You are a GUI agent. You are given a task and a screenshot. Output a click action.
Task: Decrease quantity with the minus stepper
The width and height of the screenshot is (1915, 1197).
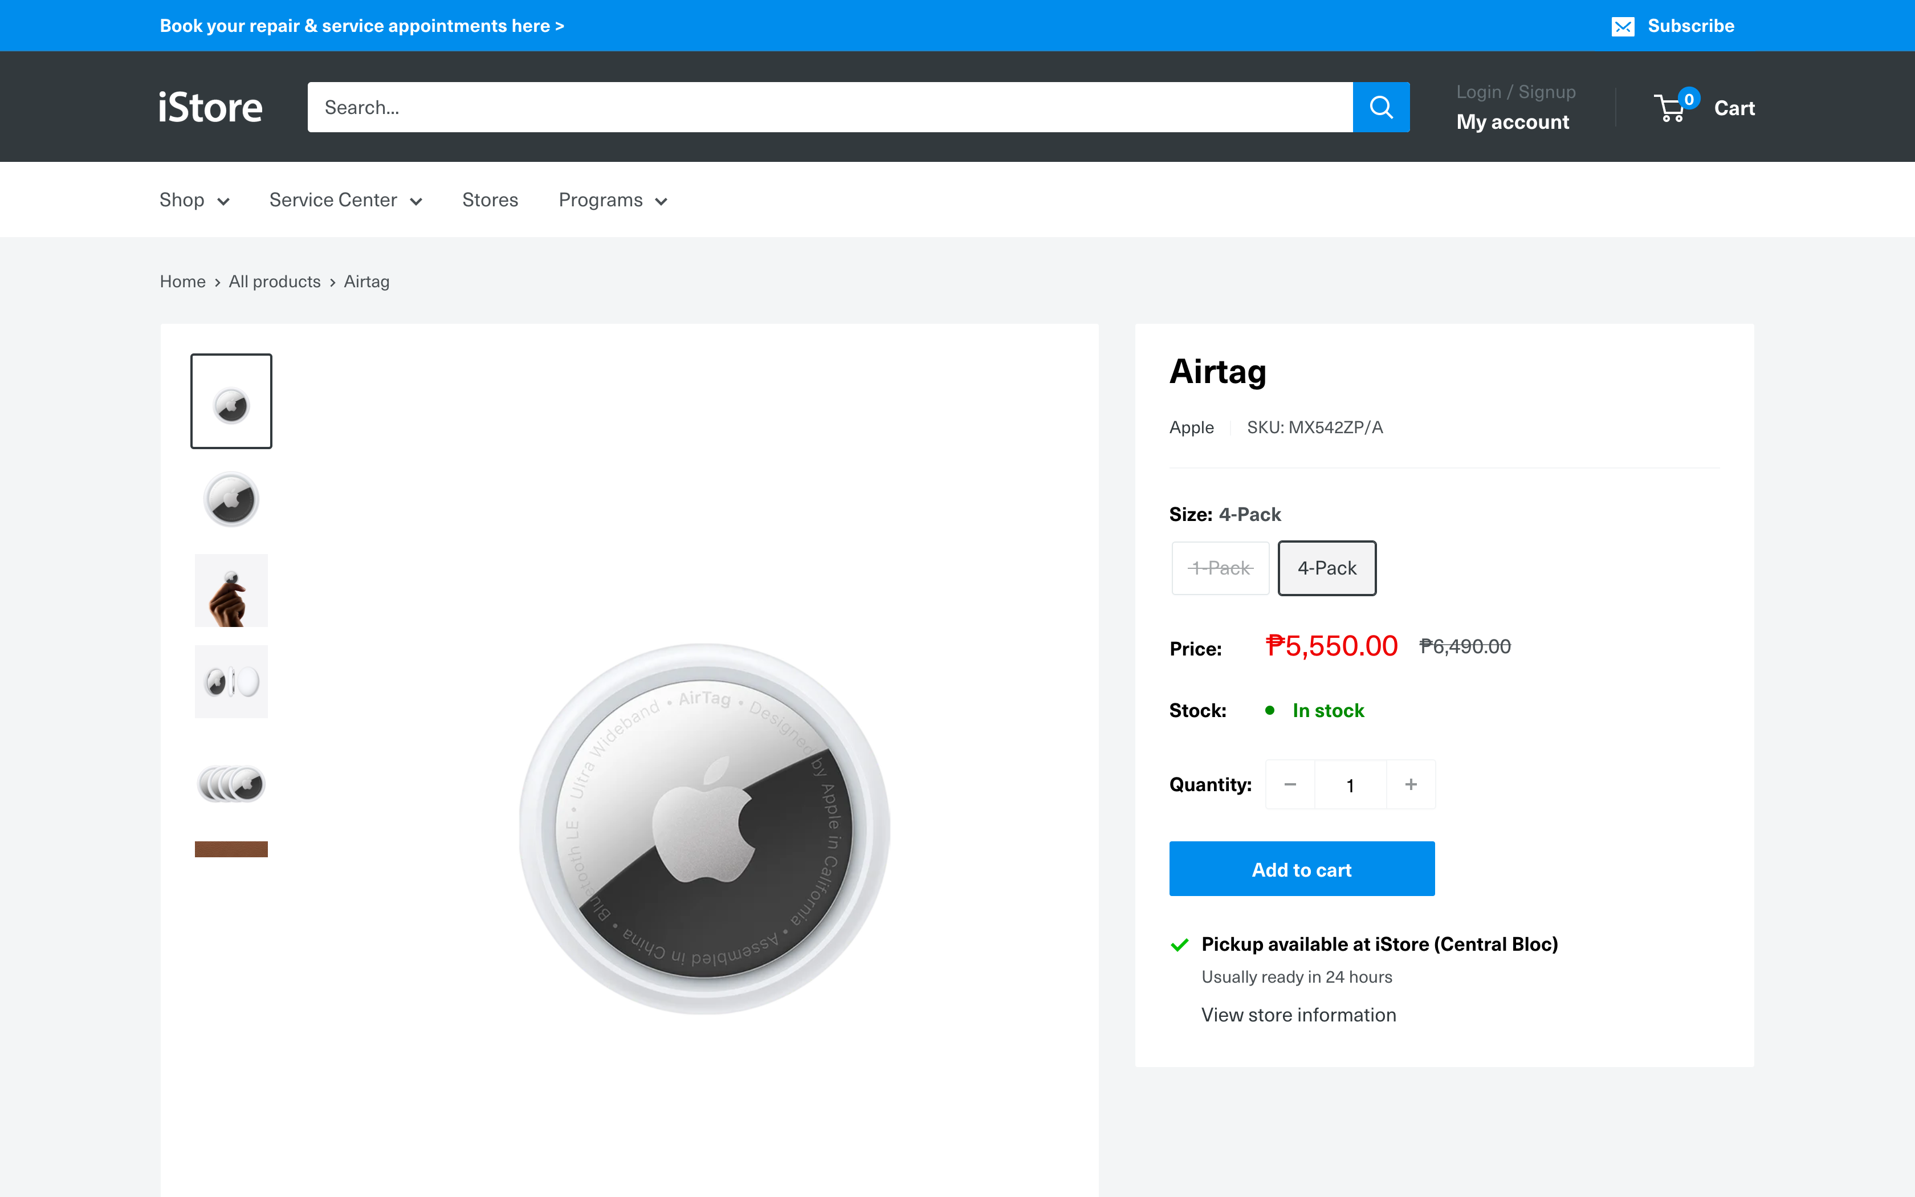pos(1290,784)
